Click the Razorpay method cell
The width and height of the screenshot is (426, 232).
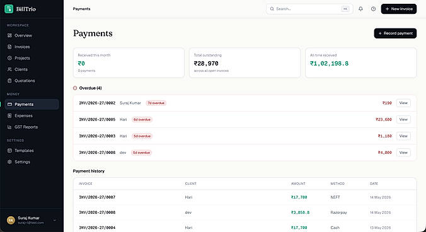coord(338,212)
